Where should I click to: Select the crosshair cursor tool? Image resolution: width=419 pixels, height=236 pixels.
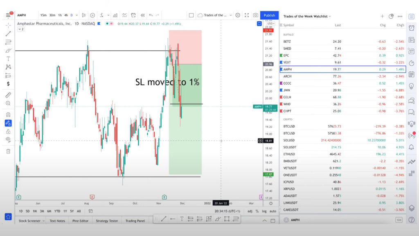[x=8, y=25]
